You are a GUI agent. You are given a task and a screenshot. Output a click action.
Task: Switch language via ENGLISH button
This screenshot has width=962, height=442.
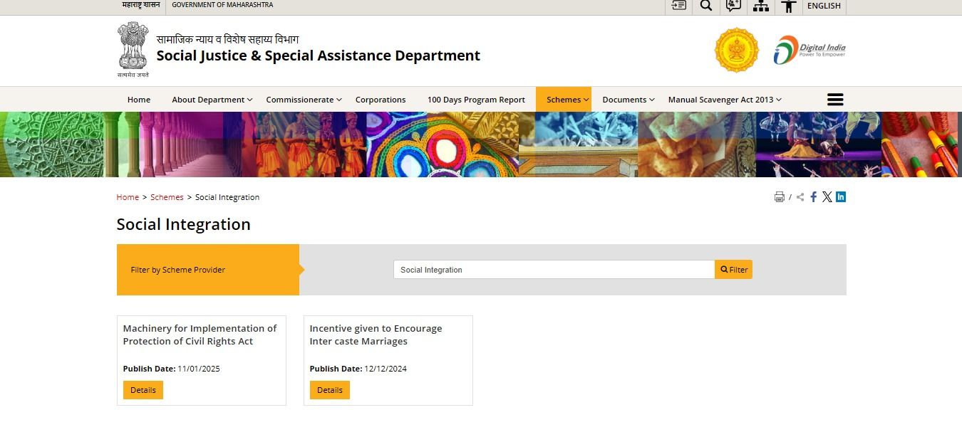[824, 6]
